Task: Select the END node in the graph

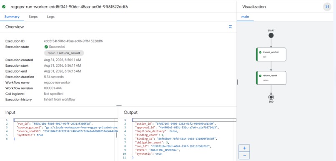Action: click(x=271, y=97)
